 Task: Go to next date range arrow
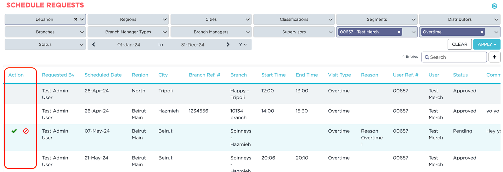[228, 44]
